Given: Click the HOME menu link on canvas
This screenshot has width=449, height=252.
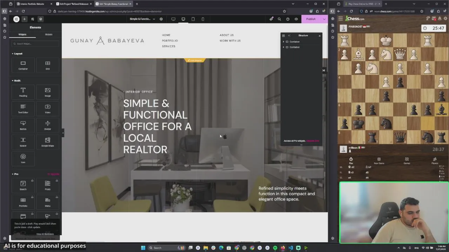Looking at the screenshot, I should coord(166,35).
